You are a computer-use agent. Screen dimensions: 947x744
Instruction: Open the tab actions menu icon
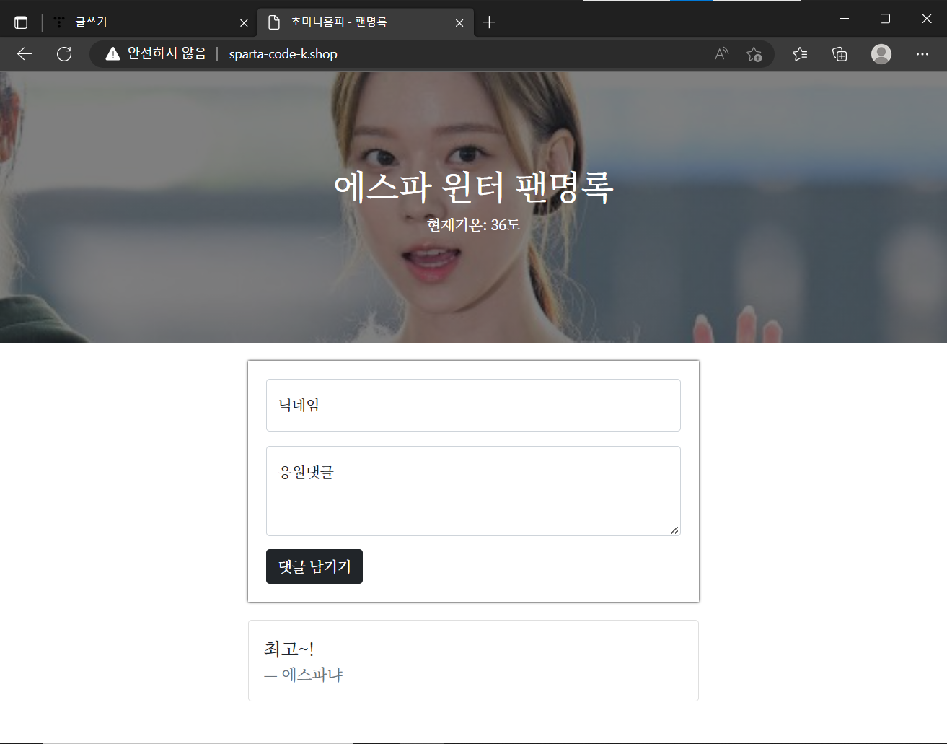click(x=21, y=22)
